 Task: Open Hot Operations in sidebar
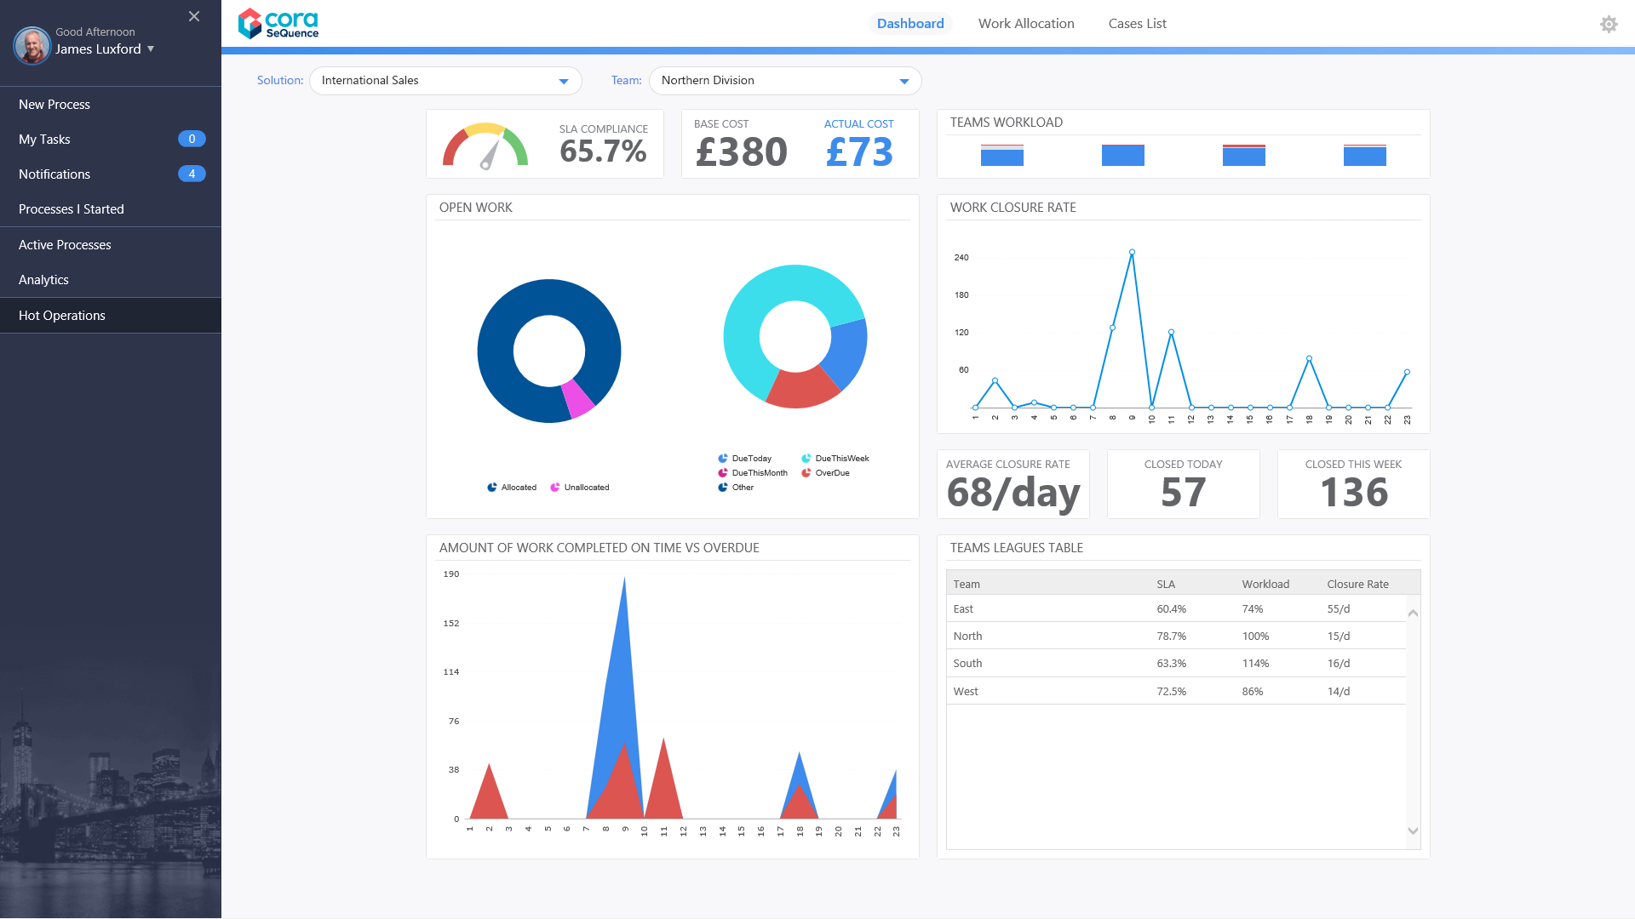62,315
